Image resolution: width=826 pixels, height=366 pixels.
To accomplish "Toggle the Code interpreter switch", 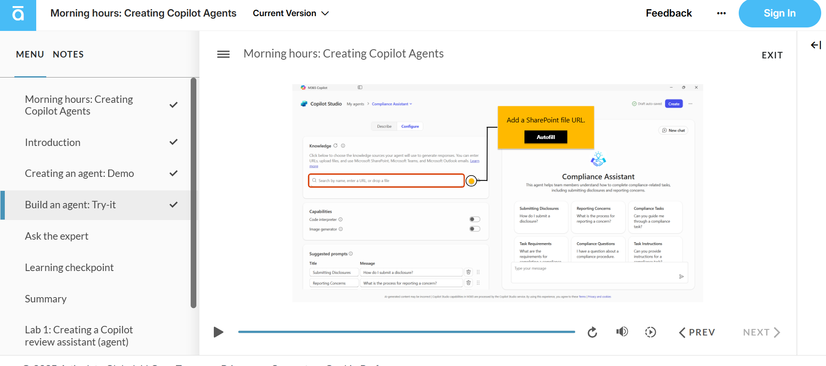I will click(x=475, y=219).
